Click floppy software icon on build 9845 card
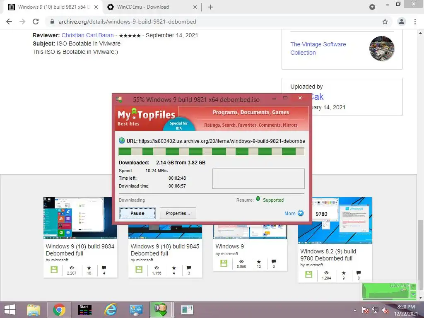This screenshot has height=318, width=424. point(139,269)
